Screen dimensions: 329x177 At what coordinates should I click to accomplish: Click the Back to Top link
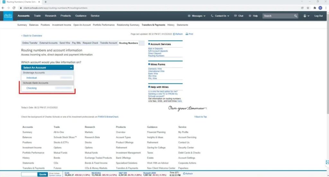[x=200, y=117]
